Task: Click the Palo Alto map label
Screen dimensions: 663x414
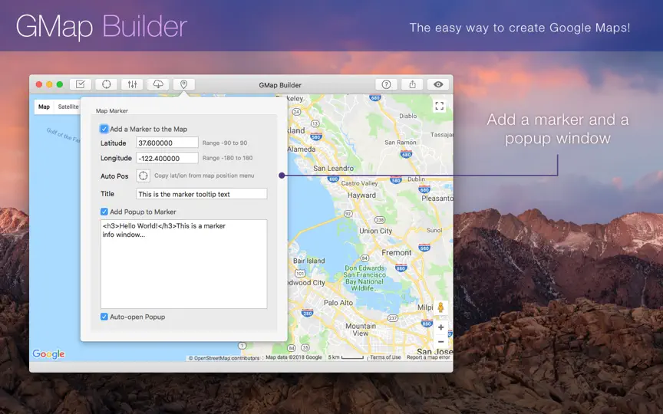Action: [x=338, y=303]
